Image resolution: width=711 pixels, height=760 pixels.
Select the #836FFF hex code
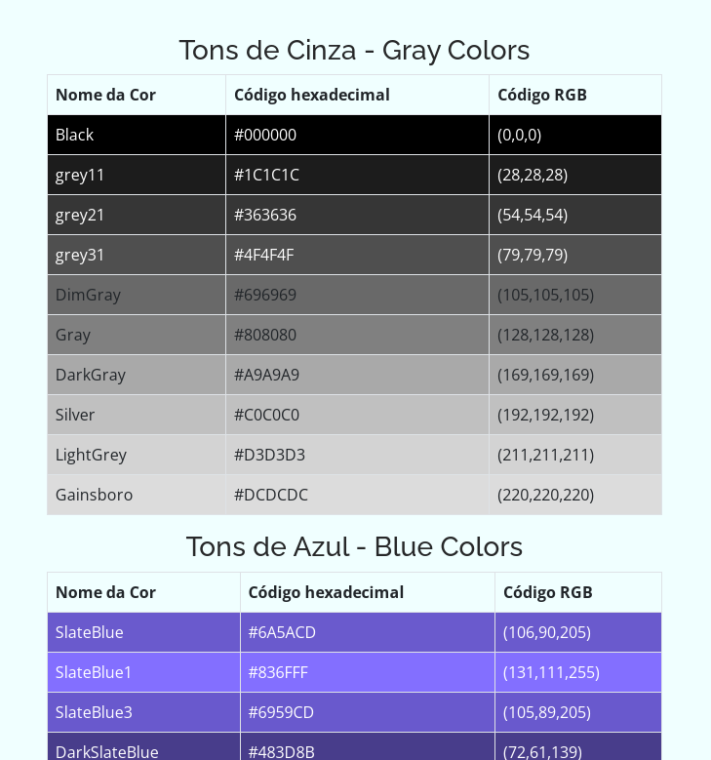278,672
